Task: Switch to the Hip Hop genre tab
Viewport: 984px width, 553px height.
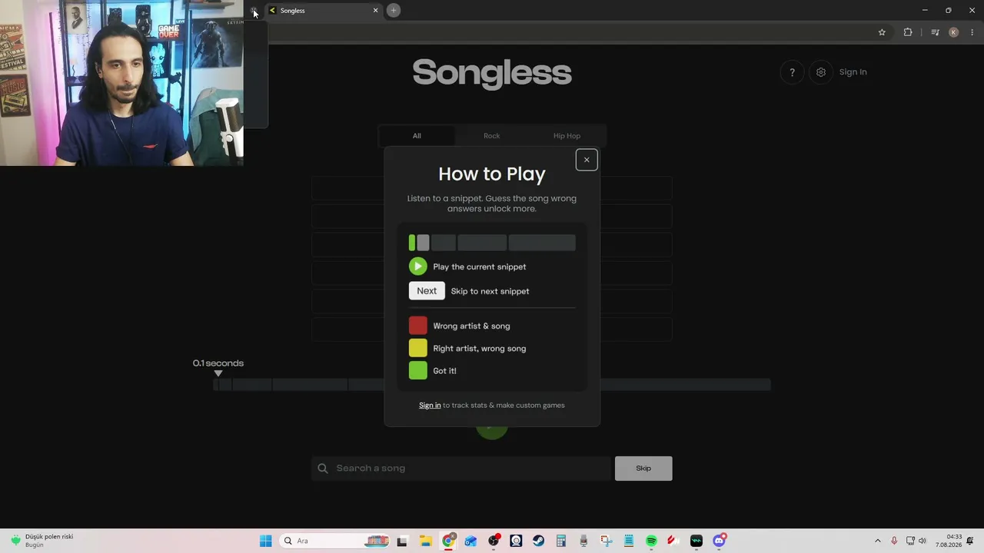Action: pos(567,136)
